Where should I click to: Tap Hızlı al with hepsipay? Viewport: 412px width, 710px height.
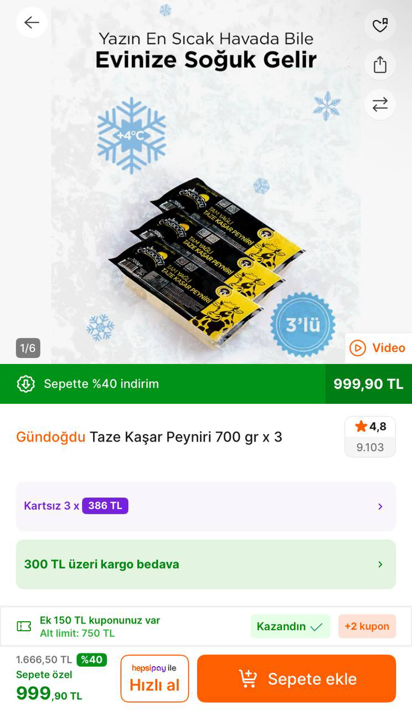coord(154,678)
